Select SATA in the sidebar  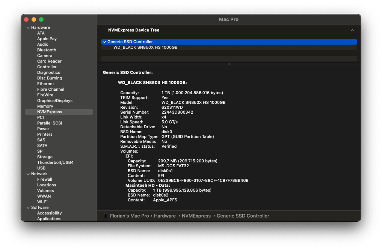click(x=42, y=145)
